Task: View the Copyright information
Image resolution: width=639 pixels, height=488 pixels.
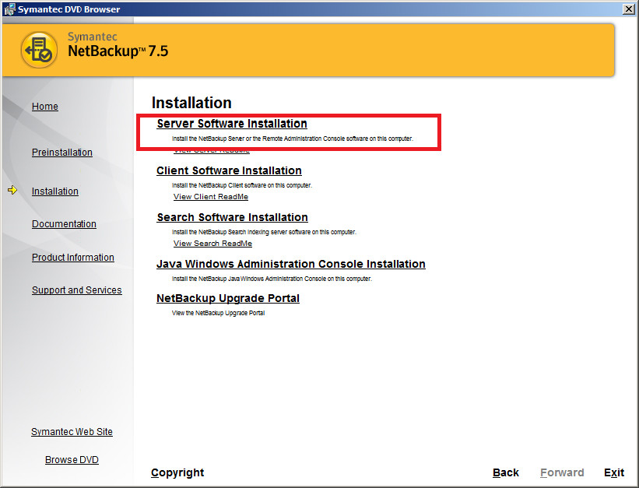Action: point(177,472)
